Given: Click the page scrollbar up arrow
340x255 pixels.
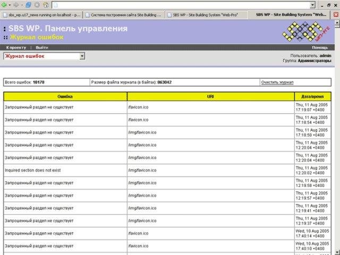Looking at the screenshot, I should click(337, 22).
